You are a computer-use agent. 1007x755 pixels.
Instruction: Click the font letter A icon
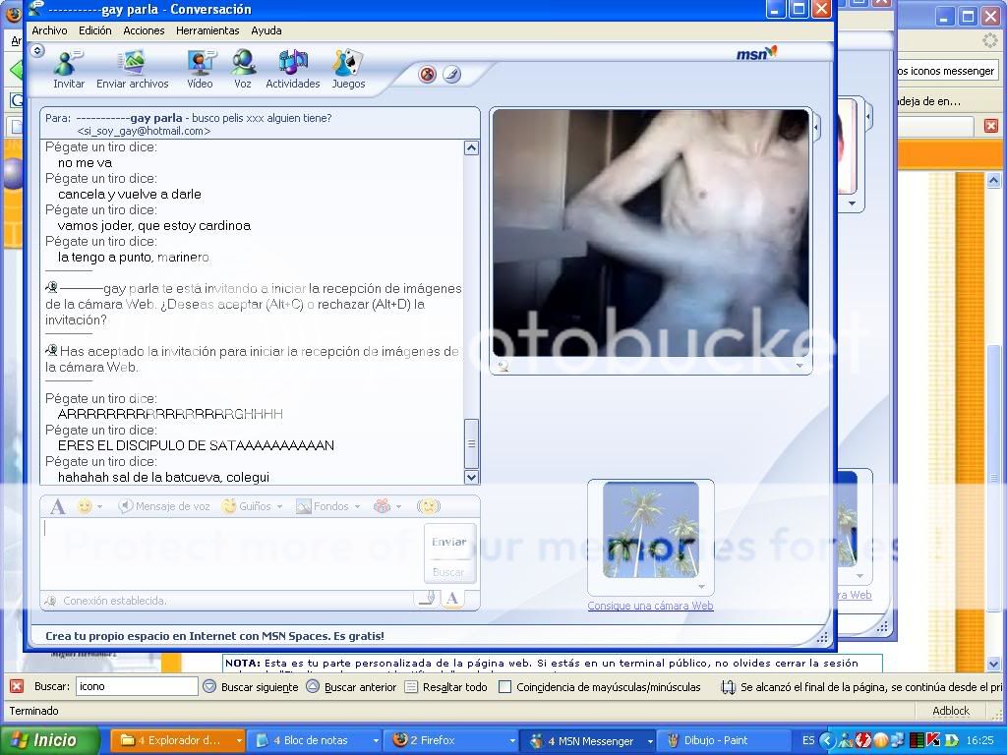pos(57,506)
